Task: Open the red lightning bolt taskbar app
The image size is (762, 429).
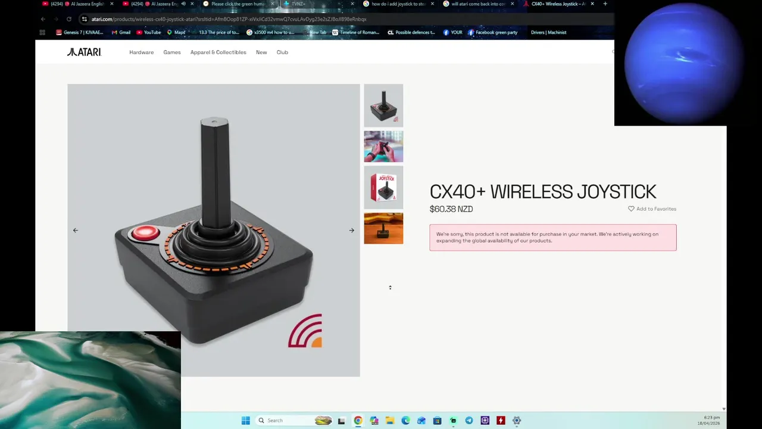Action: pyautogui.click(x=501, y=421)
